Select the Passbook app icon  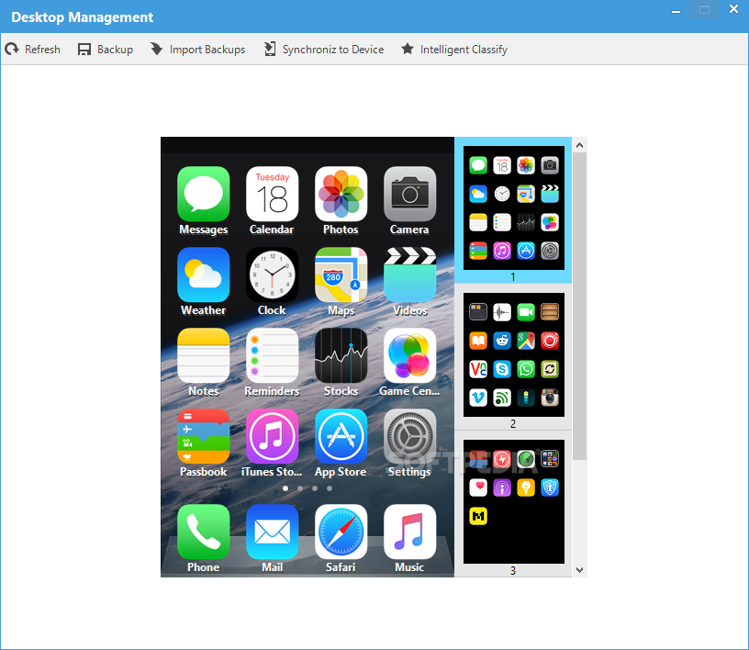pyautogui.click(x=204, y=436)
